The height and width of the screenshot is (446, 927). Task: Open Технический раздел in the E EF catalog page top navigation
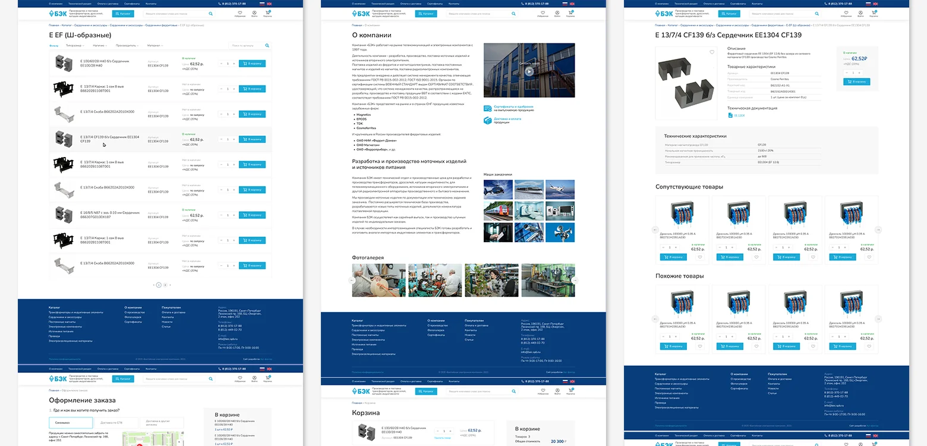(78, 4)
